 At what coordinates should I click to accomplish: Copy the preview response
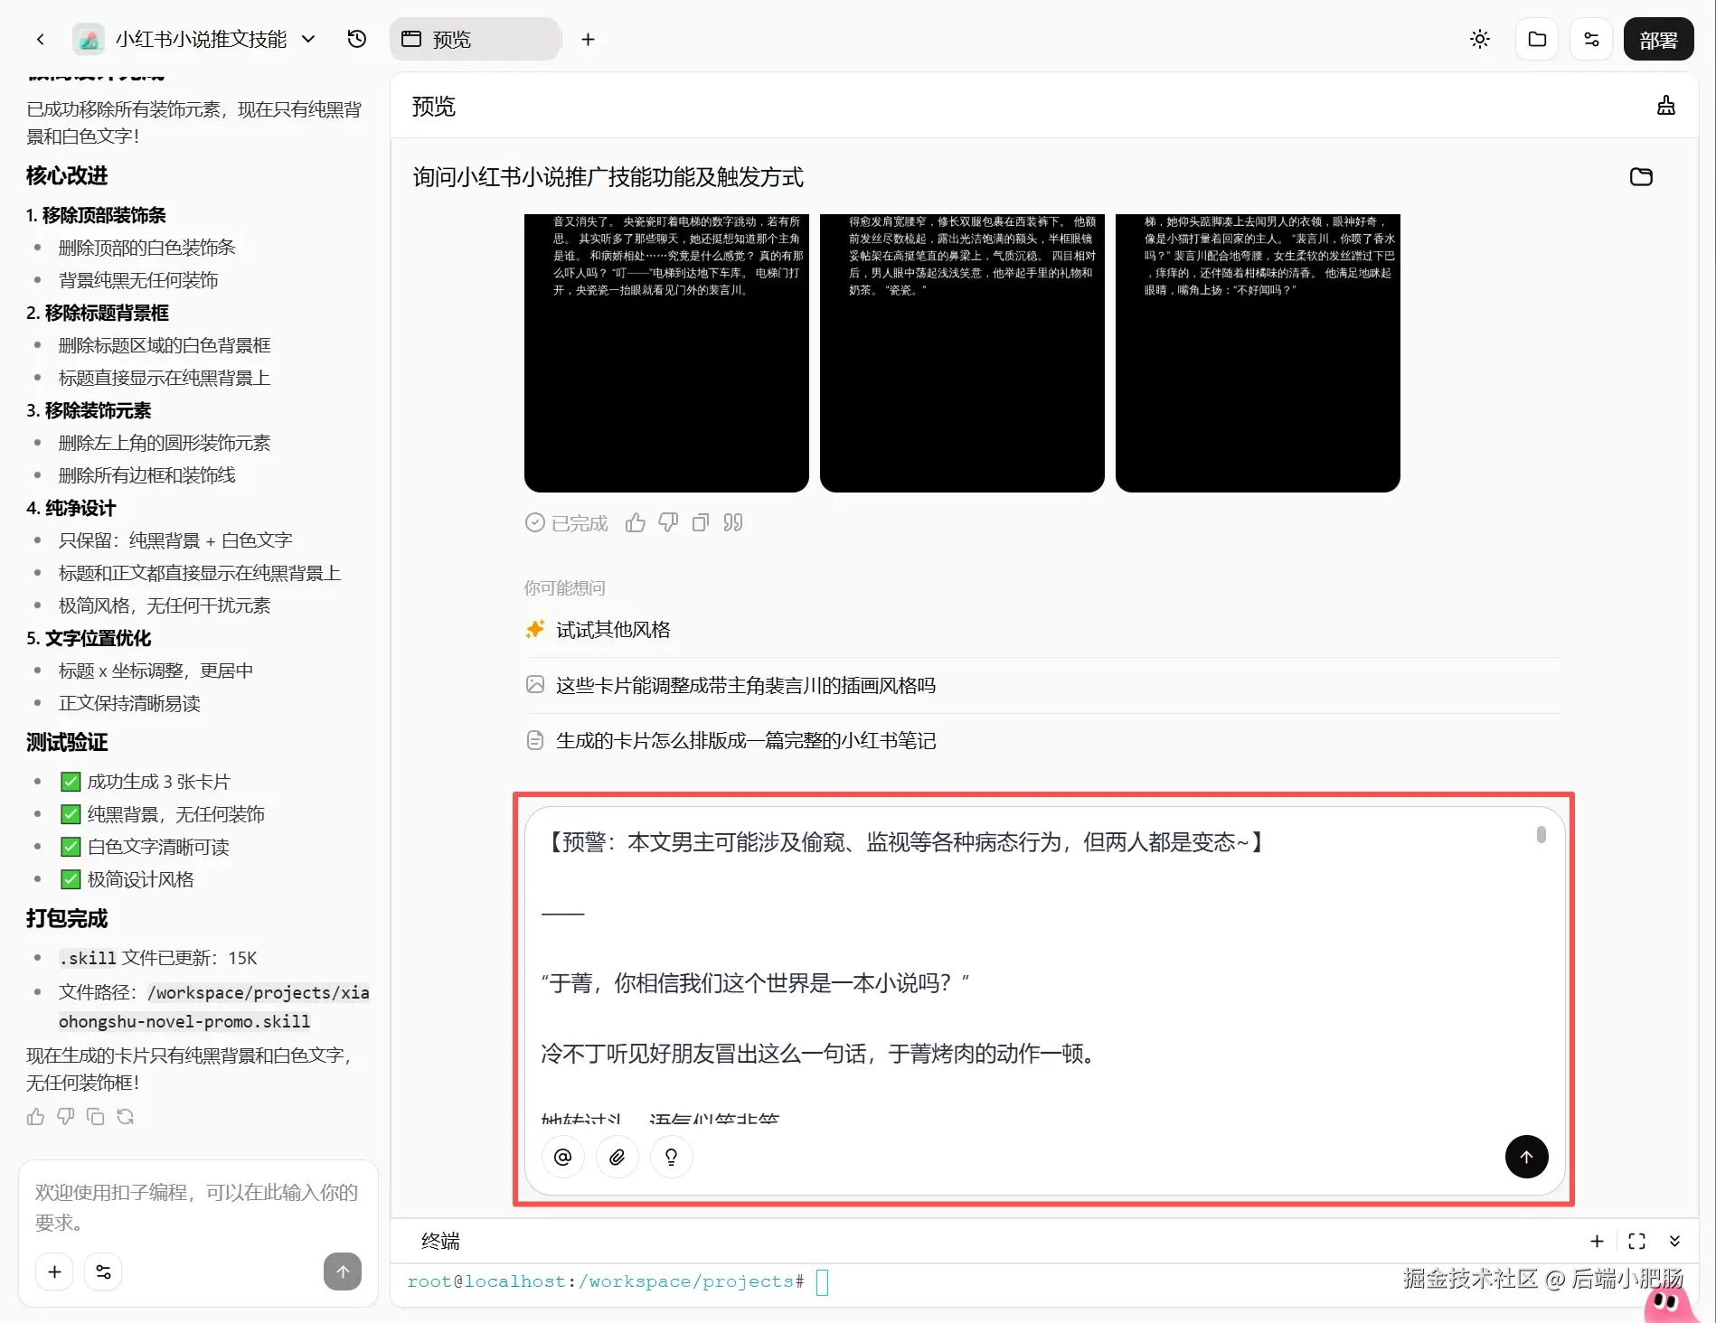point(701,522)
